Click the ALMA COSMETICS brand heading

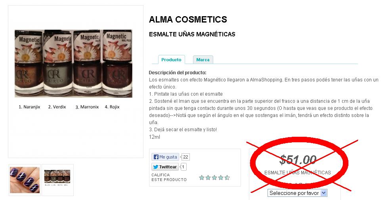click(188, 19)
